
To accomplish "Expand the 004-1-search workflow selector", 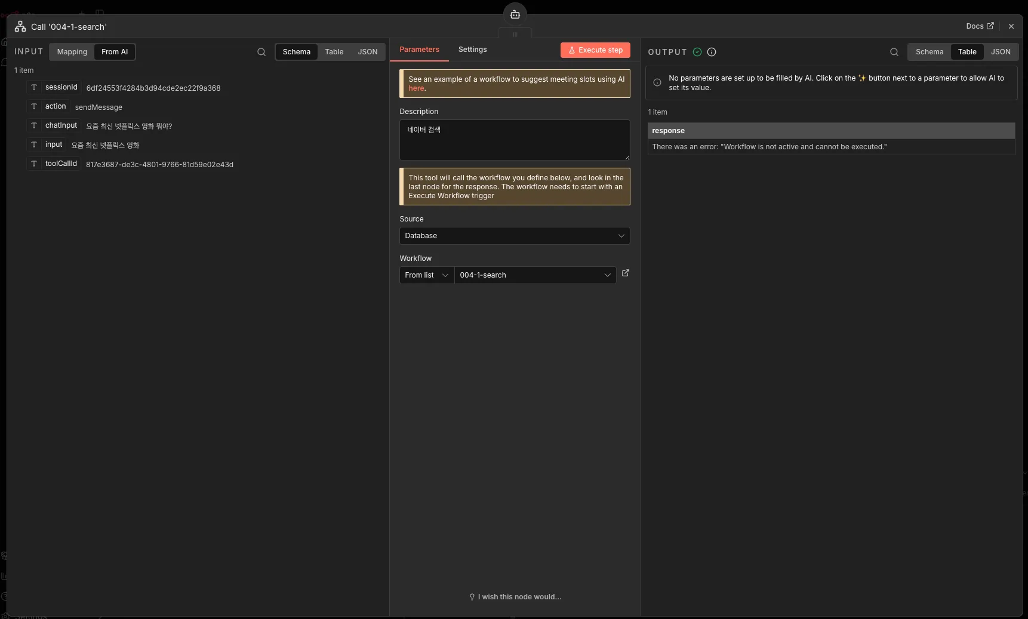I will point(535,275).
